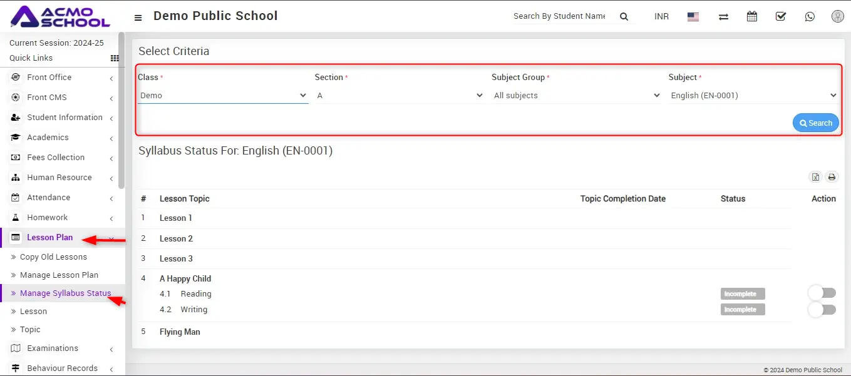The width and height of the screenshot is (851, 376).
Task: Click the Search button
Action: coord(815,123)
